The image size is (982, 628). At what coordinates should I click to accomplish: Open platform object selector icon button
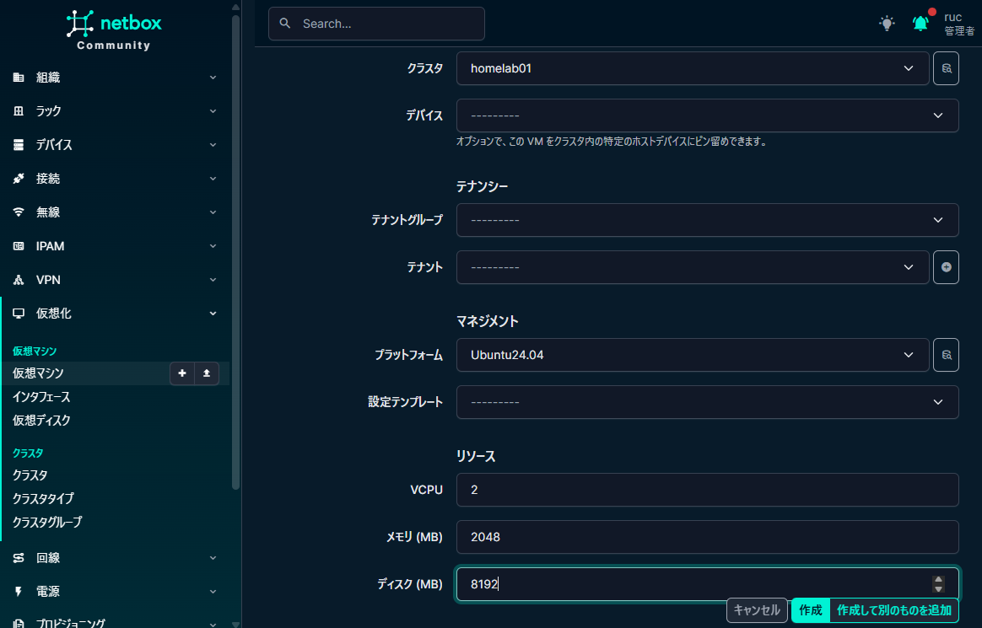(x=946, y=355)
